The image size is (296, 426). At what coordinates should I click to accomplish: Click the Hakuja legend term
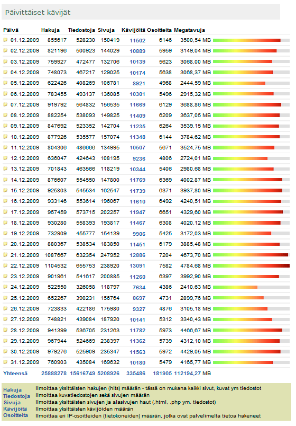13,389
